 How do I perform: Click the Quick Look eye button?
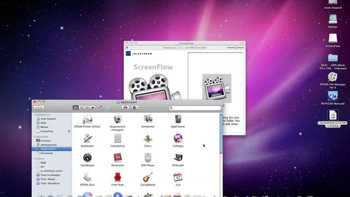click(x=125, y=108)
